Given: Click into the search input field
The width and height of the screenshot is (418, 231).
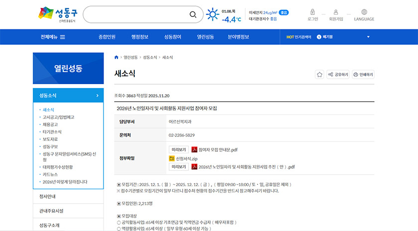Looking at the screenshot, I should (136, 14).
